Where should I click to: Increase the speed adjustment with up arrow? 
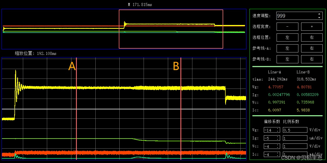[x=319, y=14]
